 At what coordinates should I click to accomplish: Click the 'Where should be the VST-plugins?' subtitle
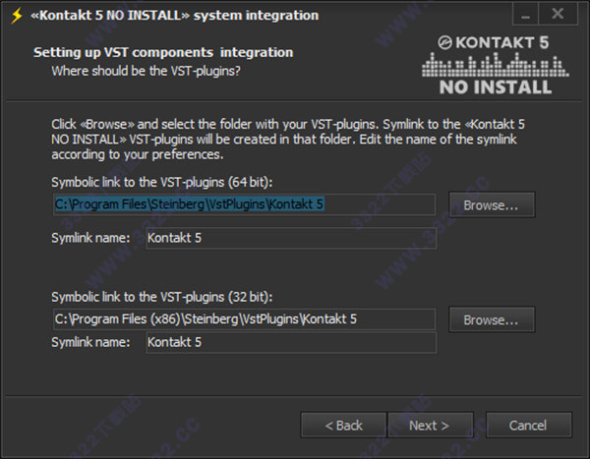coord(146,71)
